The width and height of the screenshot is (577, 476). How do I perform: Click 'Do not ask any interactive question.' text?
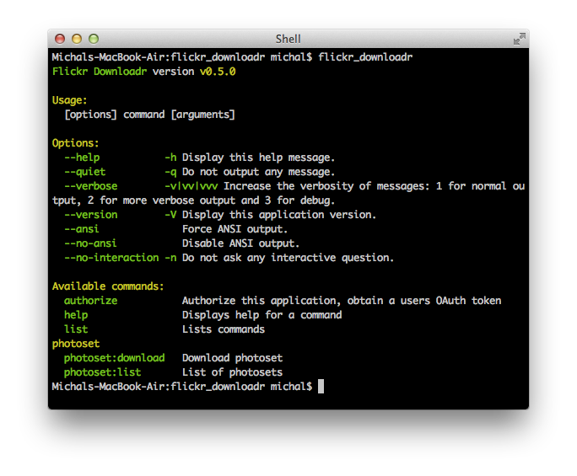coord(288,258)
